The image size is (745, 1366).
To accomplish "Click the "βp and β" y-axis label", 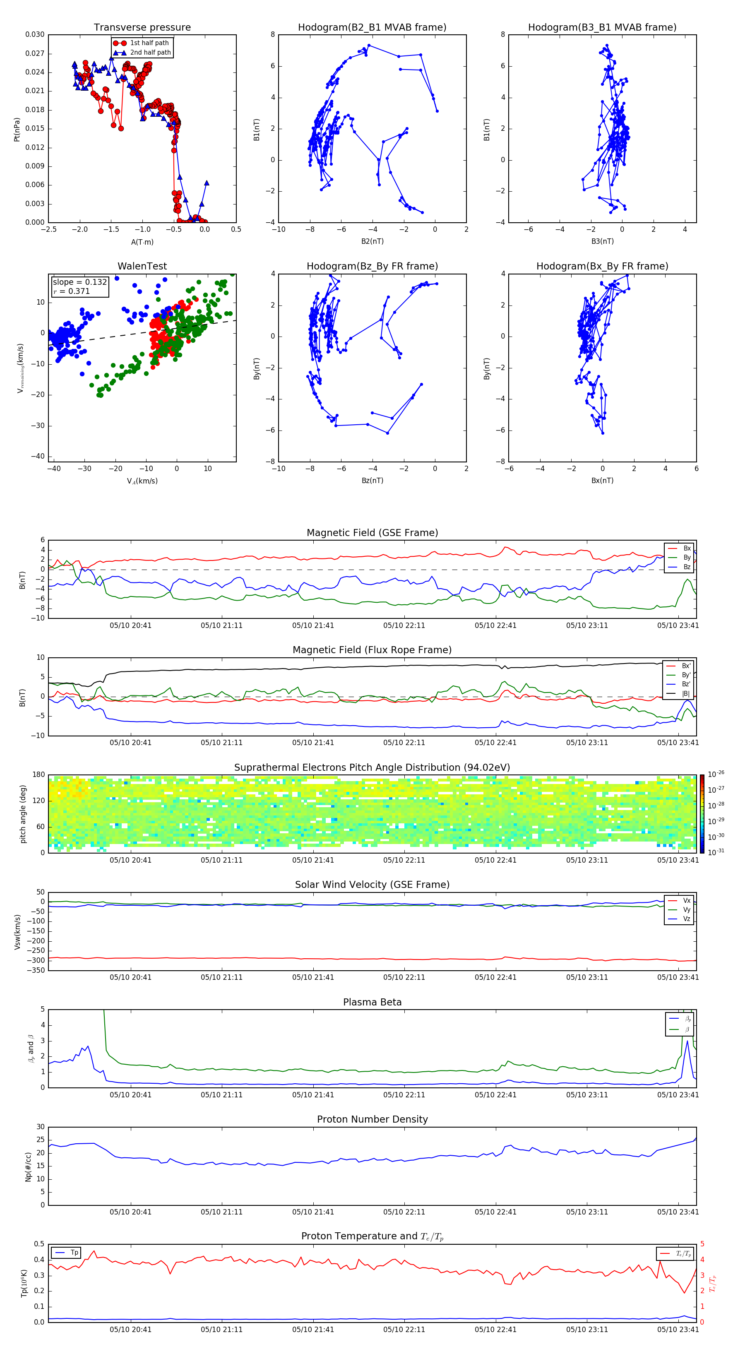I will point(31,1049).
